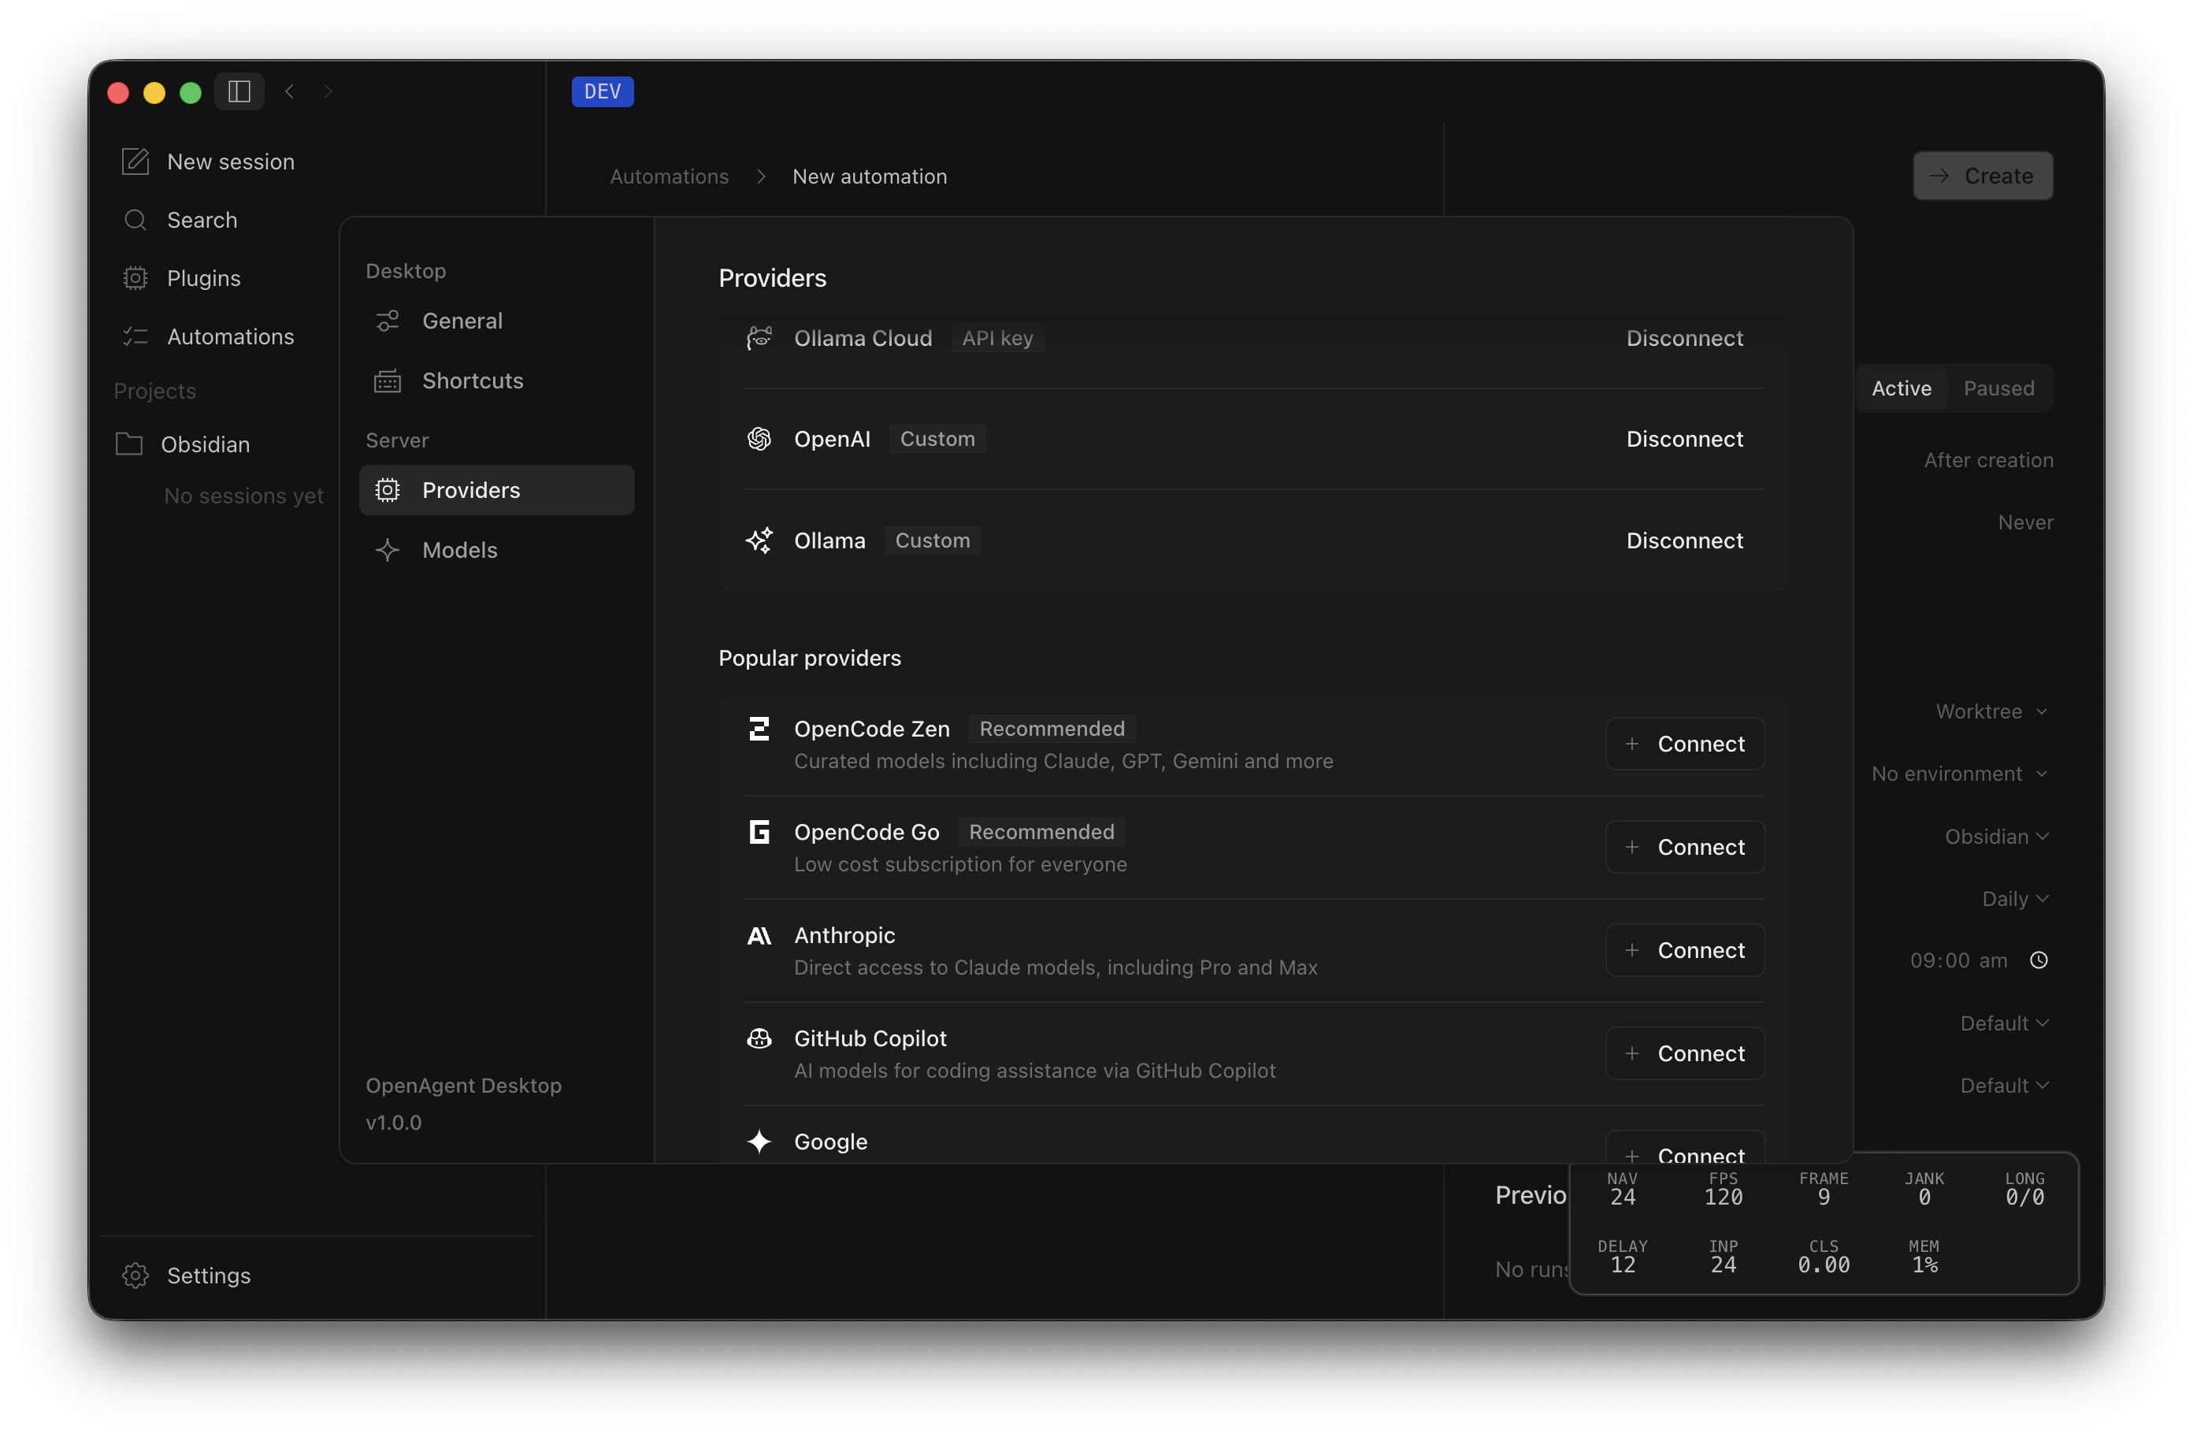The width and height of the screenshot is (2193, 1437).
Task: Click the General sliders icon
Action: 387,321
